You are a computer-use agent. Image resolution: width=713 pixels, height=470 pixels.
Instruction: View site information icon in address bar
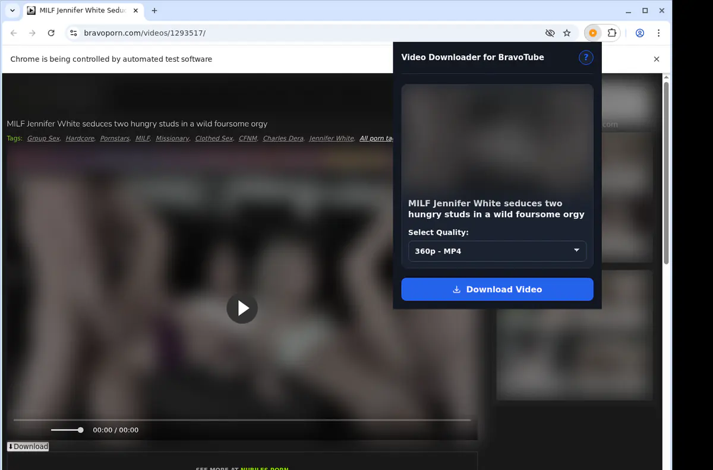(x=74, y=33)
